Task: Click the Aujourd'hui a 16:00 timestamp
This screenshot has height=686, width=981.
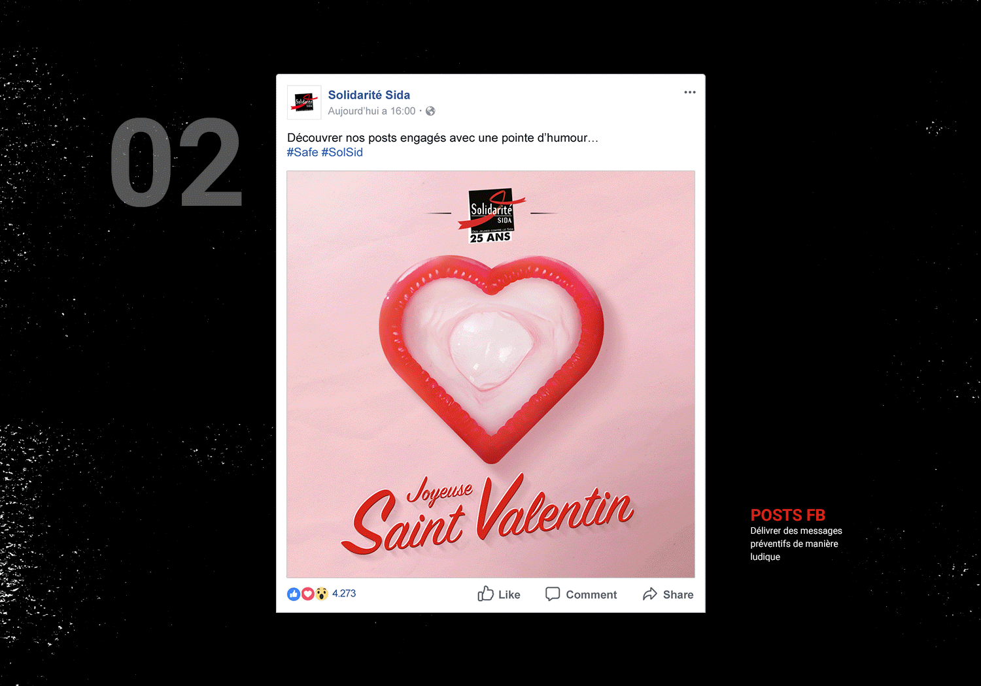Action: 371,111
